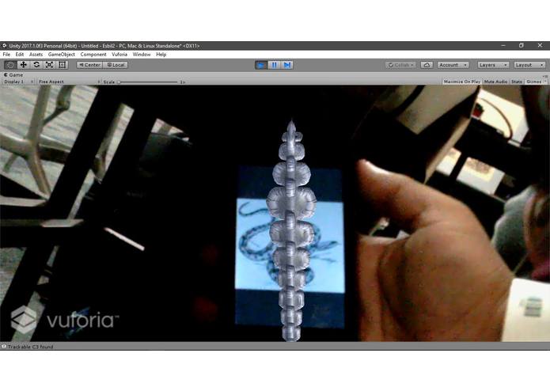
Task: Open the Component menu
Action: (x=93, y=55)
